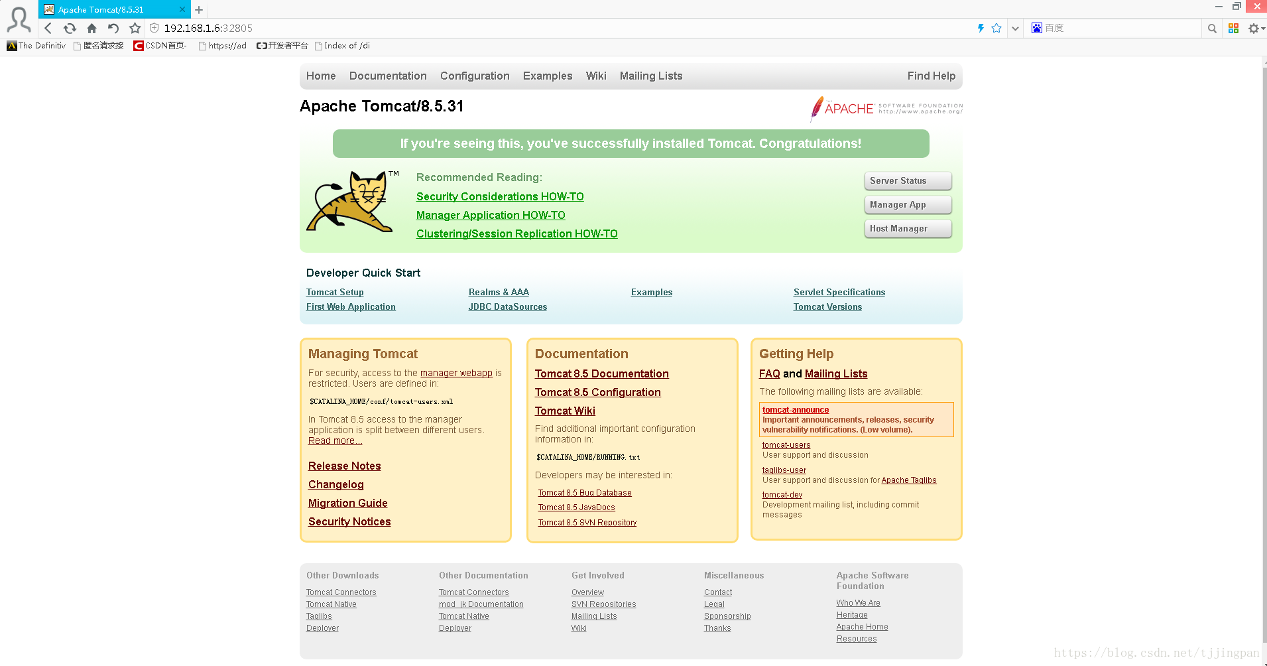Expand the address bar dropdown chevron
Screen dimensions: 1267x666
tap(1015, 29)
